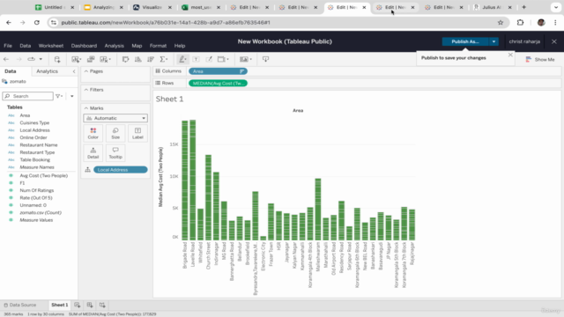This screenshot has height=317, width=564.
Task: Swap rows and columns using toolbar icon
Action: pyautogui.click(x=125, y=59)
